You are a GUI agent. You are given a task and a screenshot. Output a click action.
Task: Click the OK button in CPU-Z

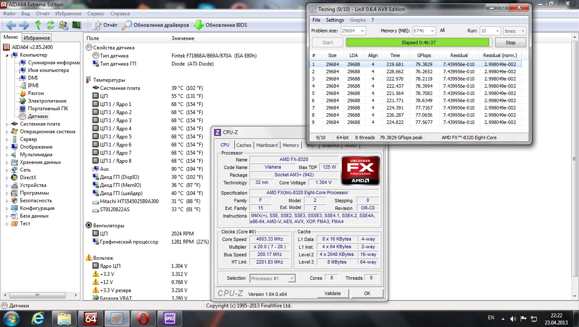click(367, 293)
